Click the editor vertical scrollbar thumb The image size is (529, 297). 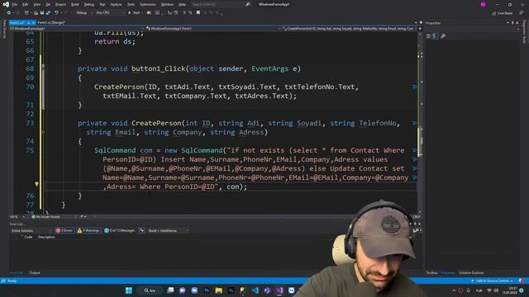coord(420,141)
